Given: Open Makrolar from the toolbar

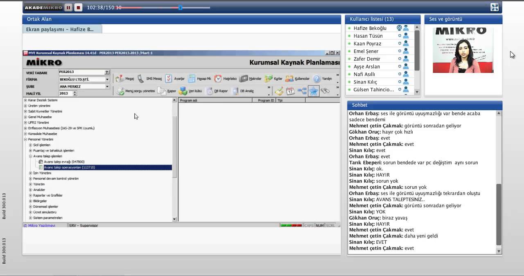Looking at the screenshot, I should coord(251,79).
